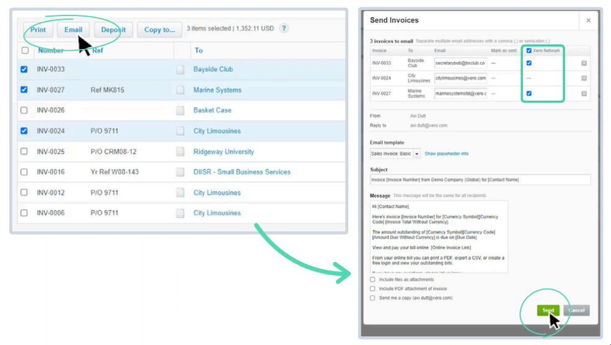
Task: Select the Yr Ref W08-143 reference cell
Action: coord(115,172)
